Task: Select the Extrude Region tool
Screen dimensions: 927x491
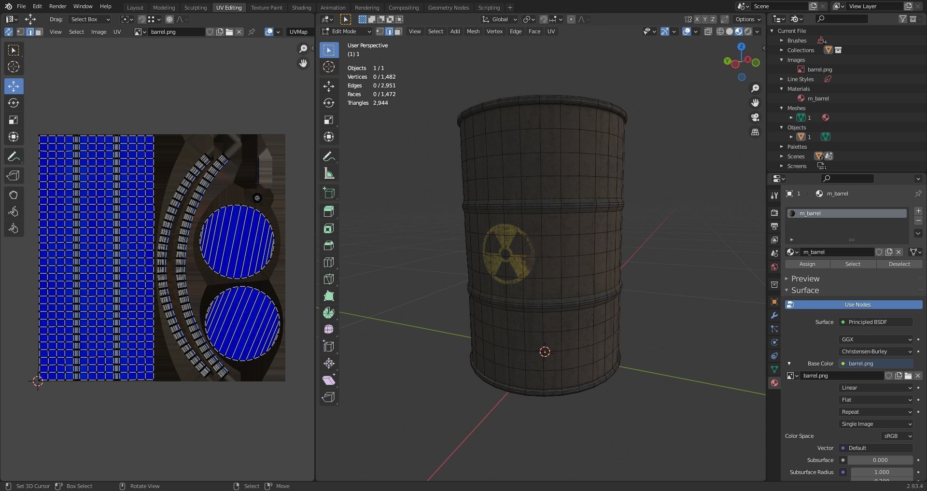Action: click(x=329, y=211)
